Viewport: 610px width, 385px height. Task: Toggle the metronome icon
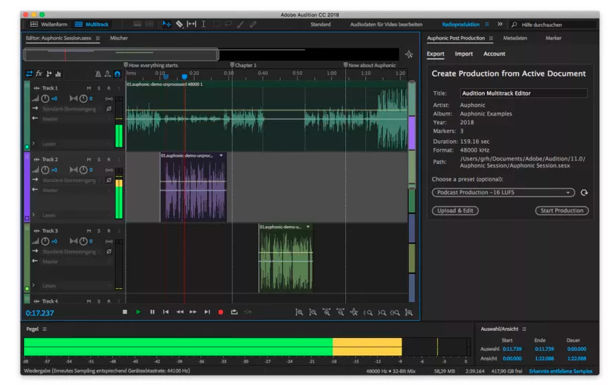click(98, 74)
